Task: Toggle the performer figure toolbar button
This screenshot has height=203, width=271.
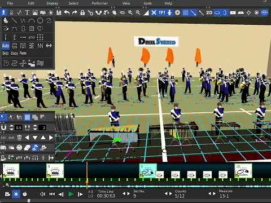Action: click(x=169, y=12)
